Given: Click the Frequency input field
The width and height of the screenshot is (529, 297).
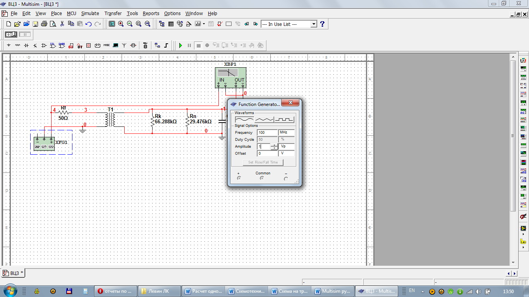Looking at the screenshot, I should [268, 132].
